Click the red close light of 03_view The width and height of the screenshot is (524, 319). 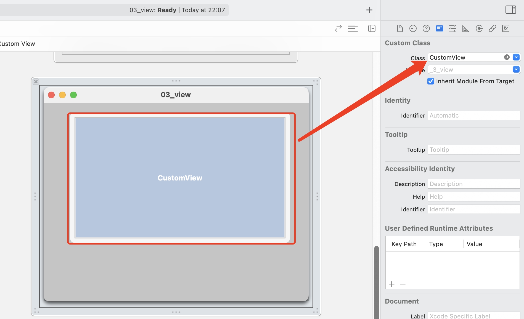click(x=51, y=95)
